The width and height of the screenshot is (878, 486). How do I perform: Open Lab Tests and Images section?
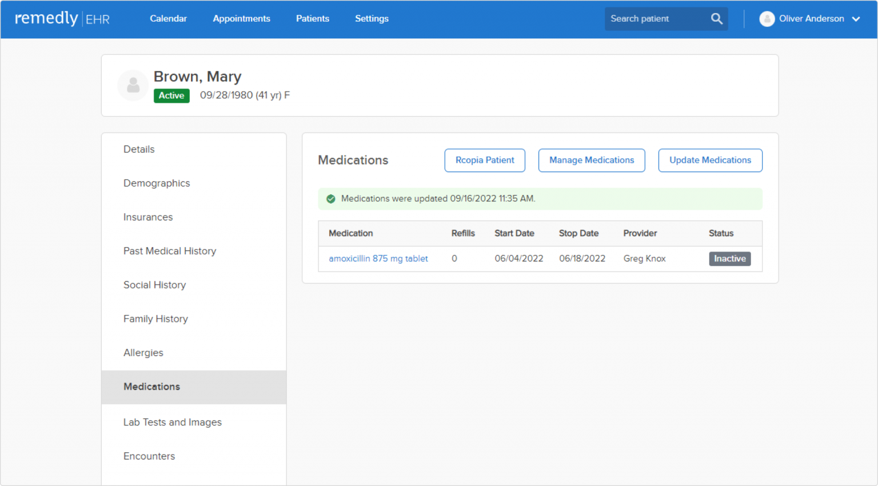point(173,422)
